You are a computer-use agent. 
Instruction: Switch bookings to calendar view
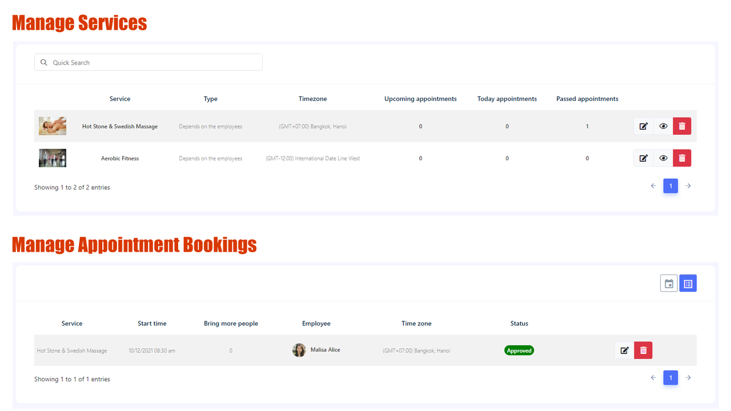pyautogui.click(x=669, y=283)
